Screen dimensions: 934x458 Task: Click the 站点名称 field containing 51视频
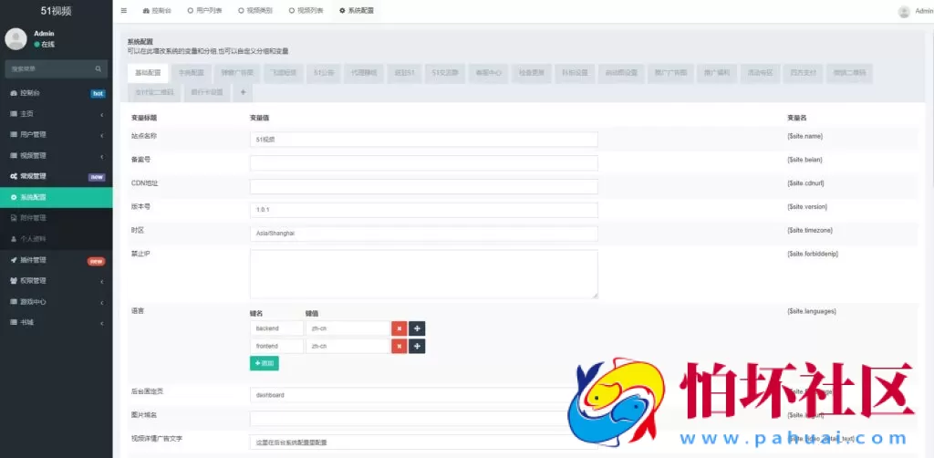click(x=423, y=140)
